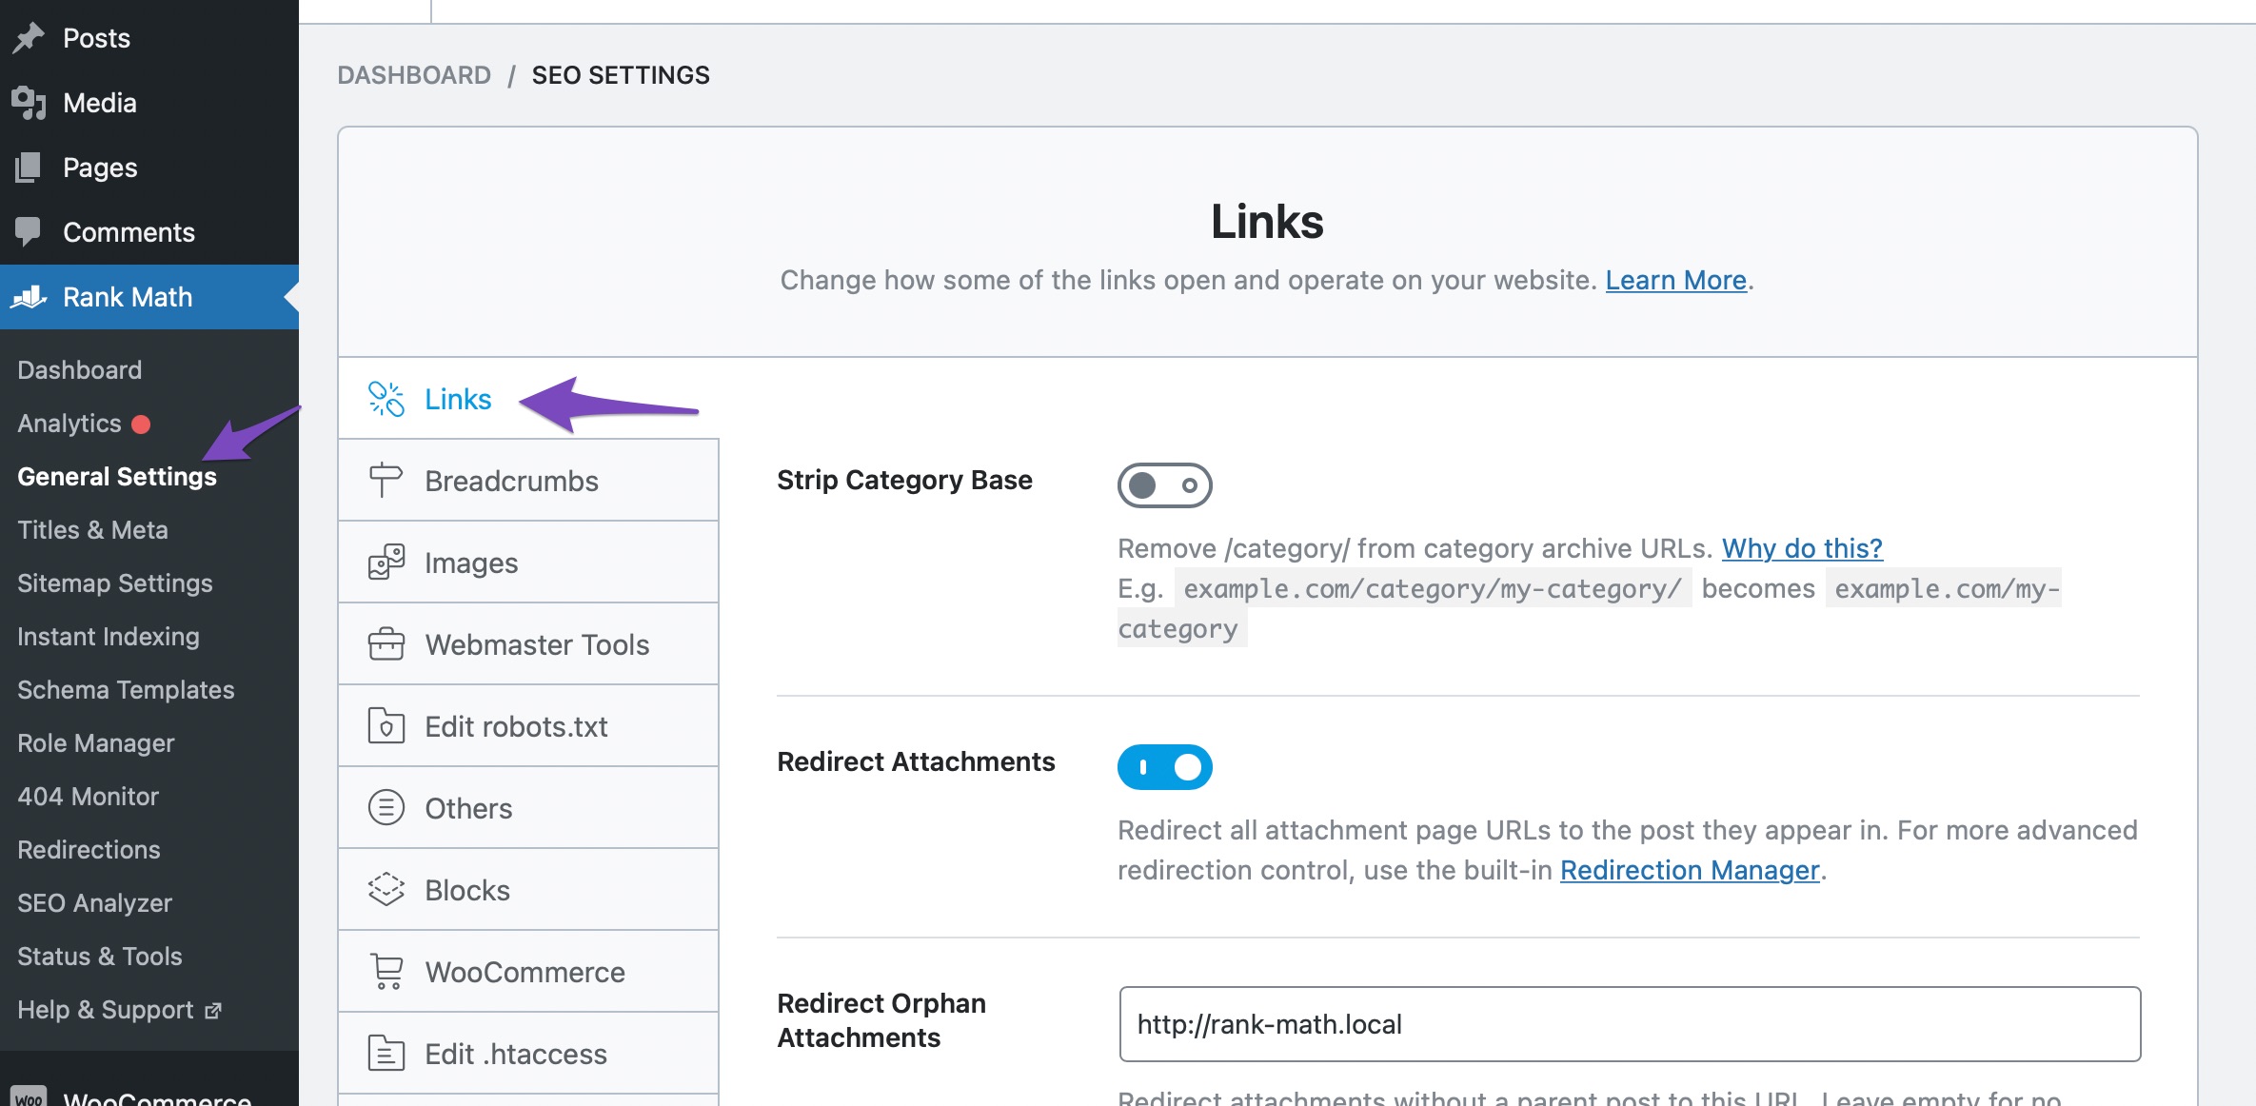Viewport: 2256px width, 1106px height.
Task: Open the Analytics submenu item
Action: coord(69,424)
